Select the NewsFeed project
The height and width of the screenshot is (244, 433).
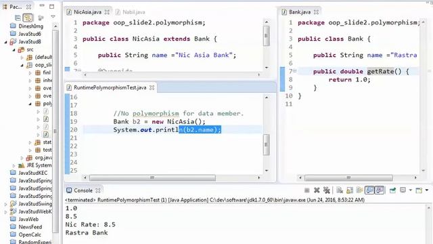tap(30, 227)
